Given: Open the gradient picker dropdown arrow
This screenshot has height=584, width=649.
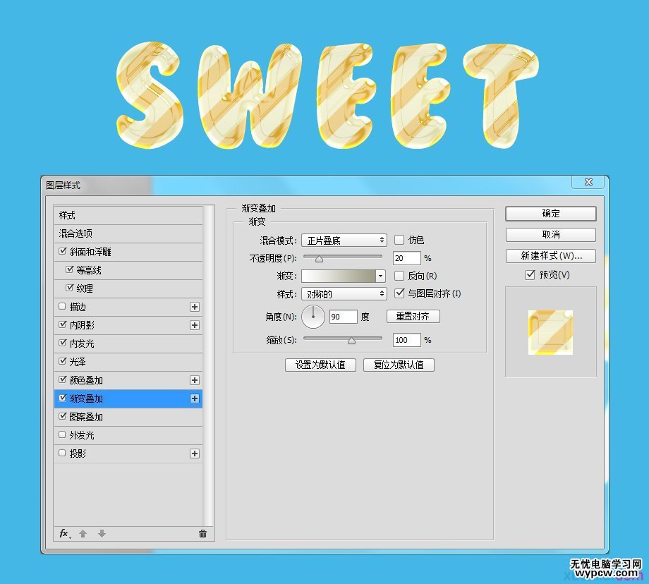Looking at the screenshot, I should click(380, 276).
